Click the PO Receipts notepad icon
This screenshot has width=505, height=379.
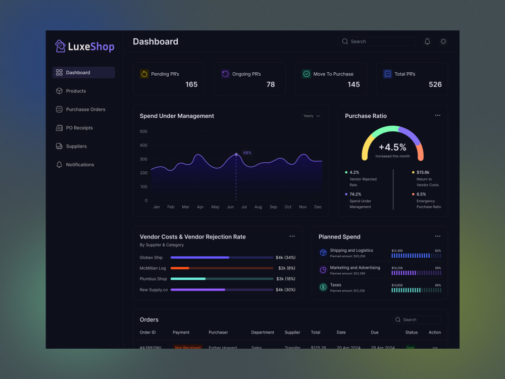(x=59, y=128)
